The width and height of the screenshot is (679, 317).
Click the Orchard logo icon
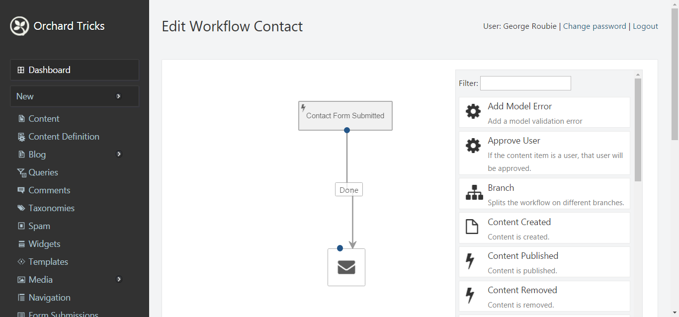point(20,26)
